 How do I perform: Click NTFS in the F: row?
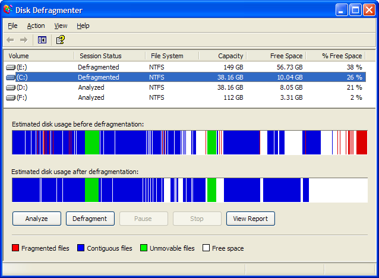(x=157, y=97)
